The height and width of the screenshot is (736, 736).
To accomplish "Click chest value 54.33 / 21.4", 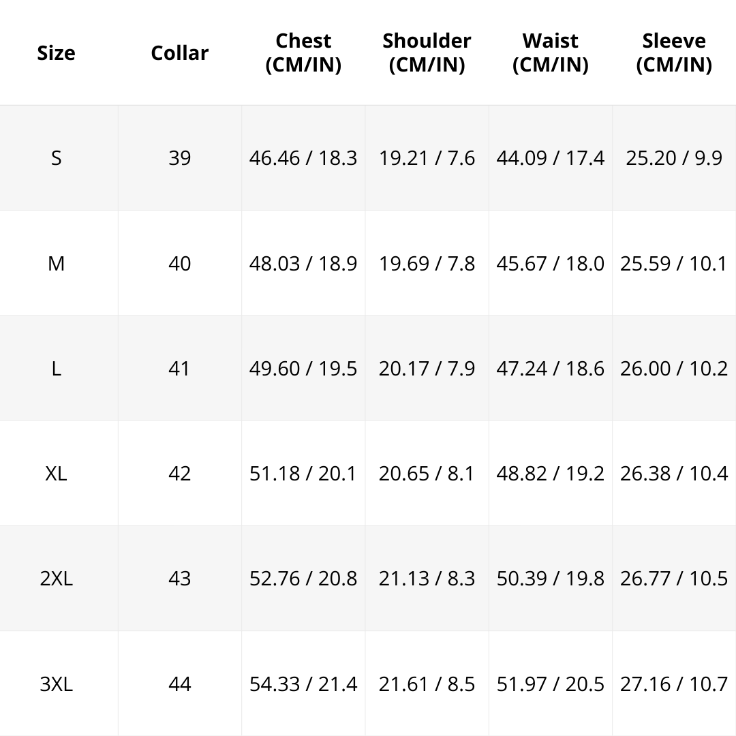I will pos(303,684).
